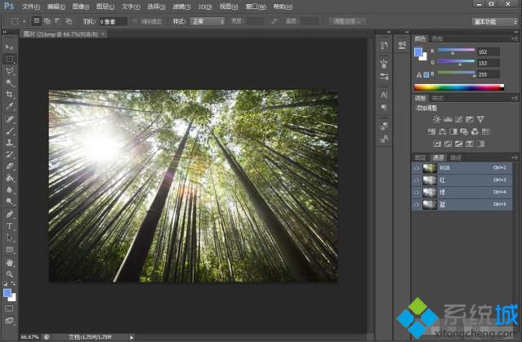This screenshot has height=342, width=522.
Task: Open the 滤镜 (Filter) menu
Action: click(x=181, y=7)
